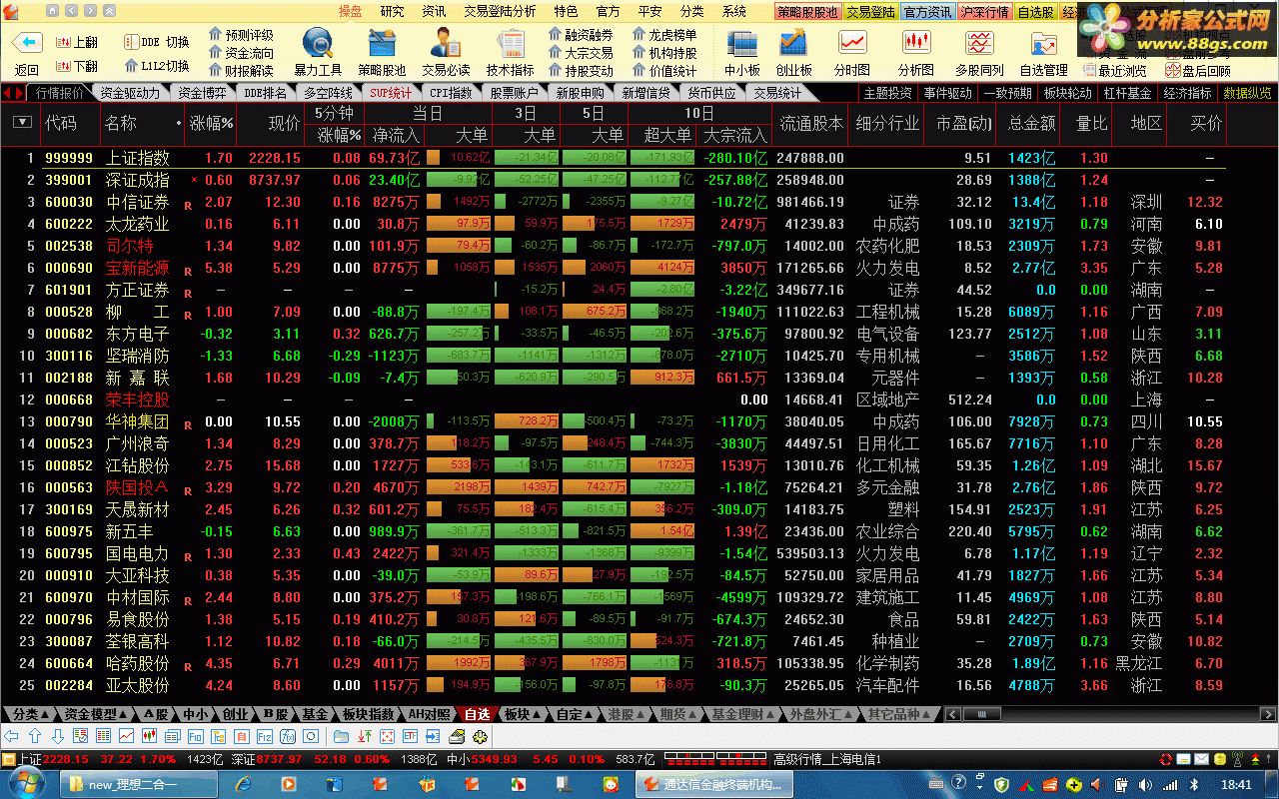Switch to the 资金博弈 tab
This screenshot has height=799, width=1279.
[x=202, y=93]
